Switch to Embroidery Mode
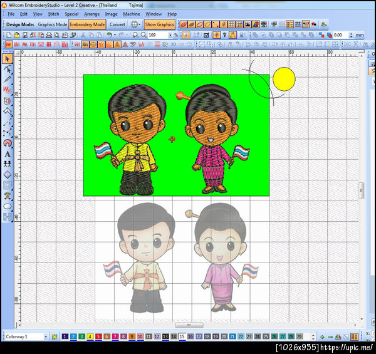The image size is (376, 354). (87, 24)
